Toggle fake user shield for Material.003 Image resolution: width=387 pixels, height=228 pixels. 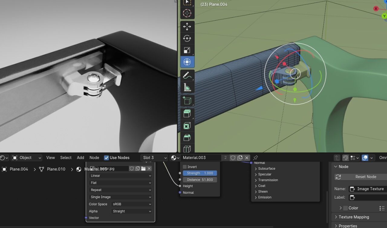(x=233, y=158)
